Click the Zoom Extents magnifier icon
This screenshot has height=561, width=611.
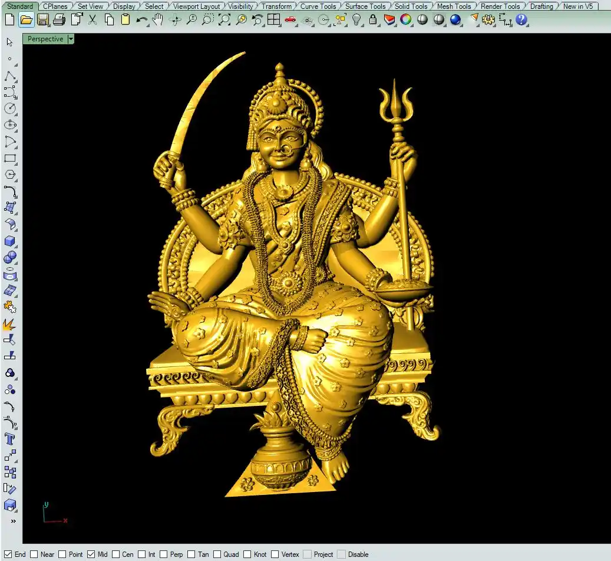tap(224, 19)
